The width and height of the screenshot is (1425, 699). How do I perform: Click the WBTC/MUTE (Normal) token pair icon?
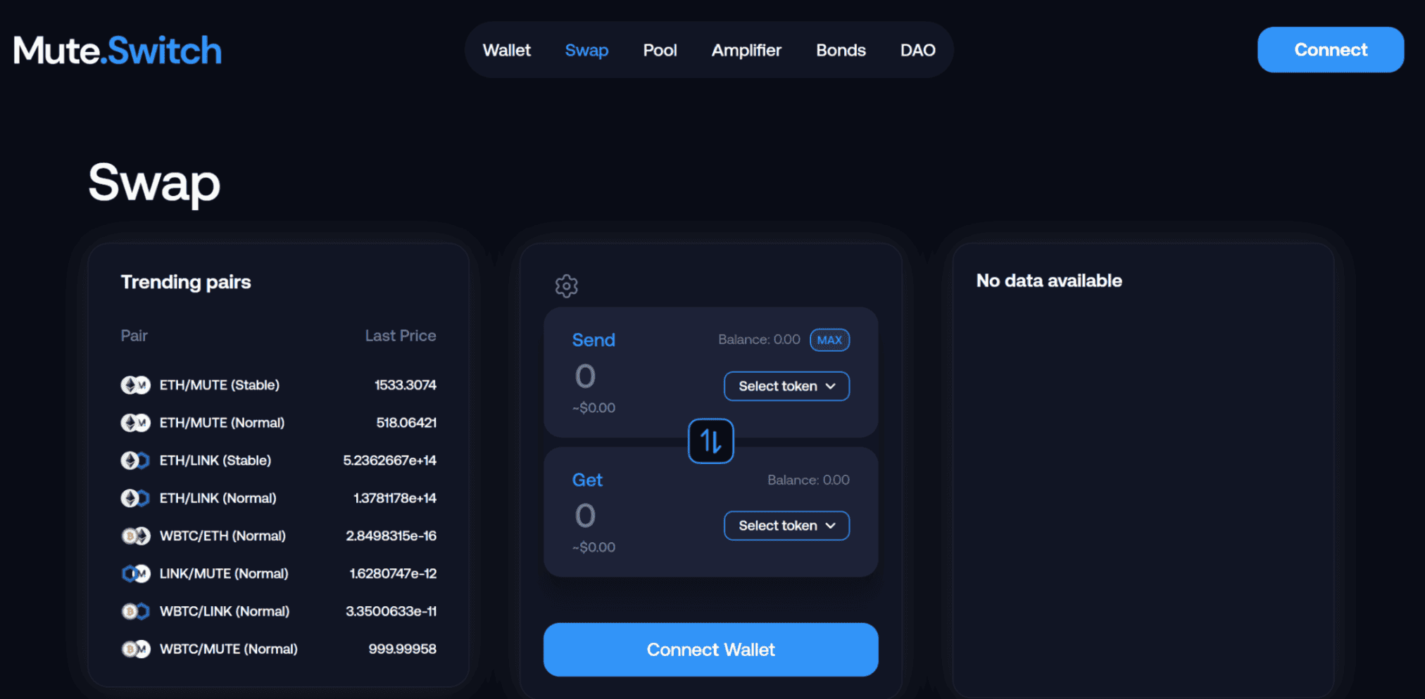[x=135, y=649]
